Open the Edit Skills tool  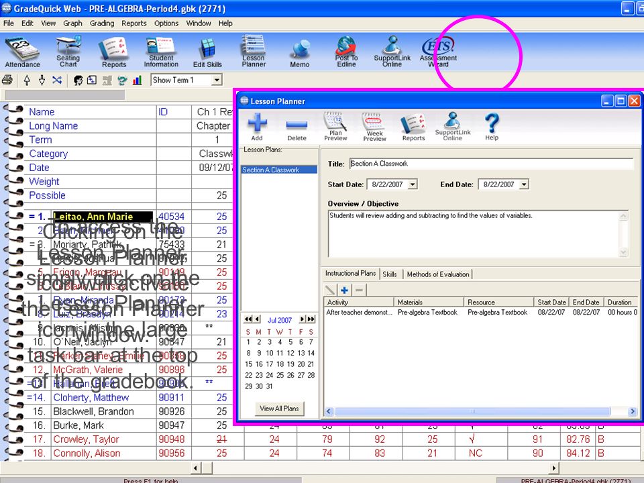[207, 53]
